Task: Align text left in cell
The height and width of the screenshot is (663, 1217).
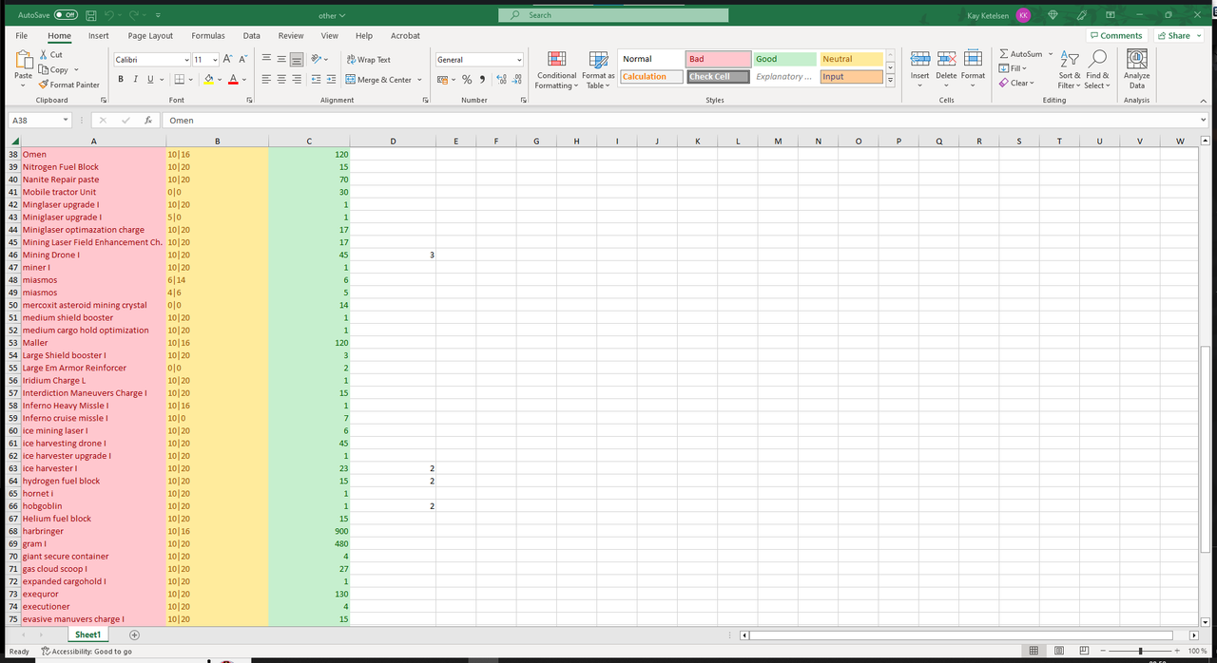Action: tap(266, 80)
